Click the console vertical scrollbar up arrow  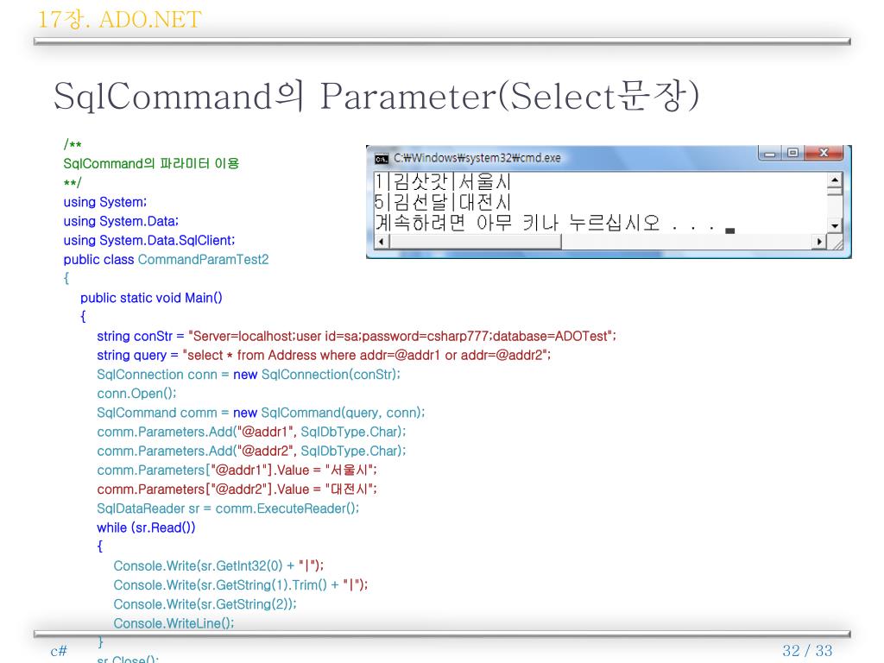click(x=835, y=180)
